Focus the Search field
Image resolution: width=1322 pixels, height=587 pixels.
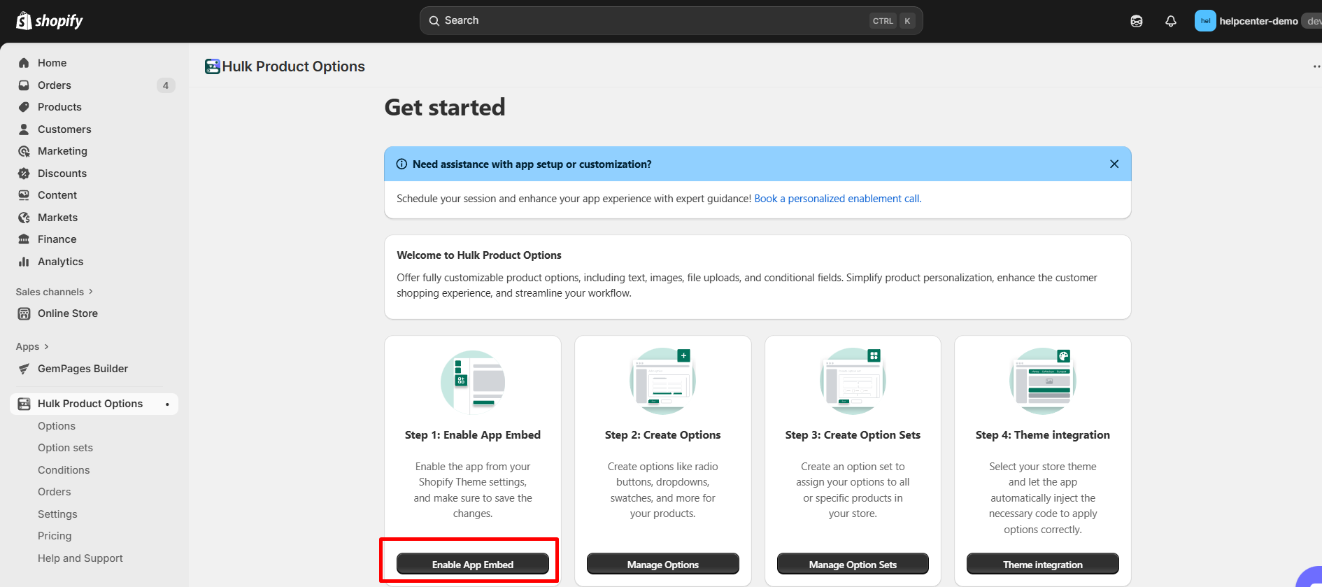point(671,21)
